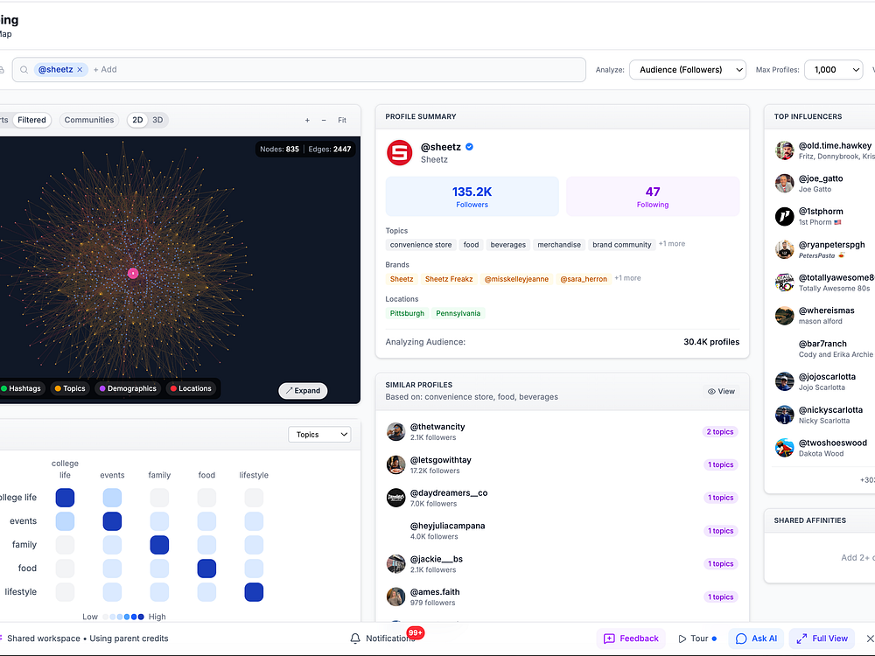This screenshot has height=656, width=875.
Task: Expand +1 more topics
Action: (672, 244)
